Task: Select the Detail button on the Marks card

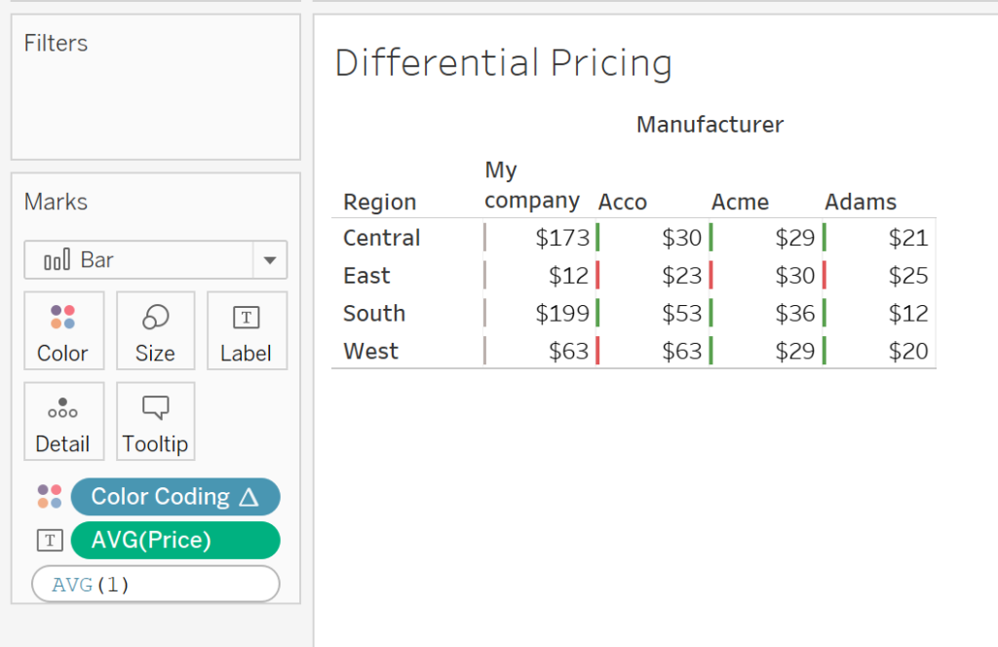Action: [63, 421]
